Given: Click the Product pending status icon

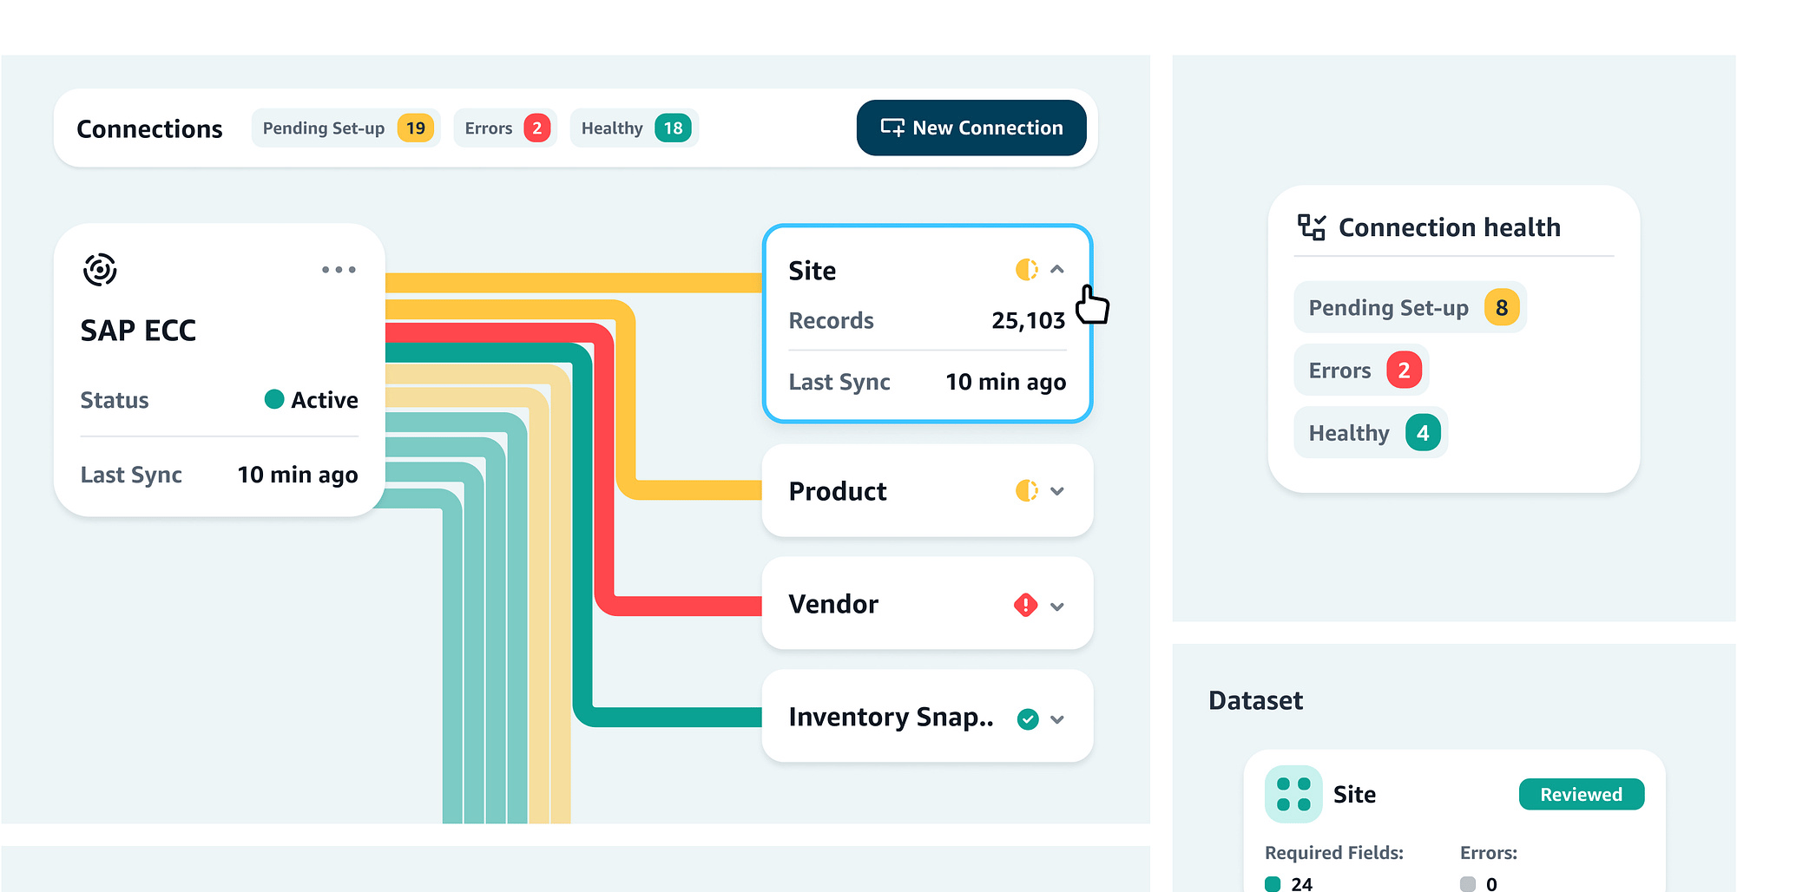Looking at the screenshot, I should [1026, 491].
